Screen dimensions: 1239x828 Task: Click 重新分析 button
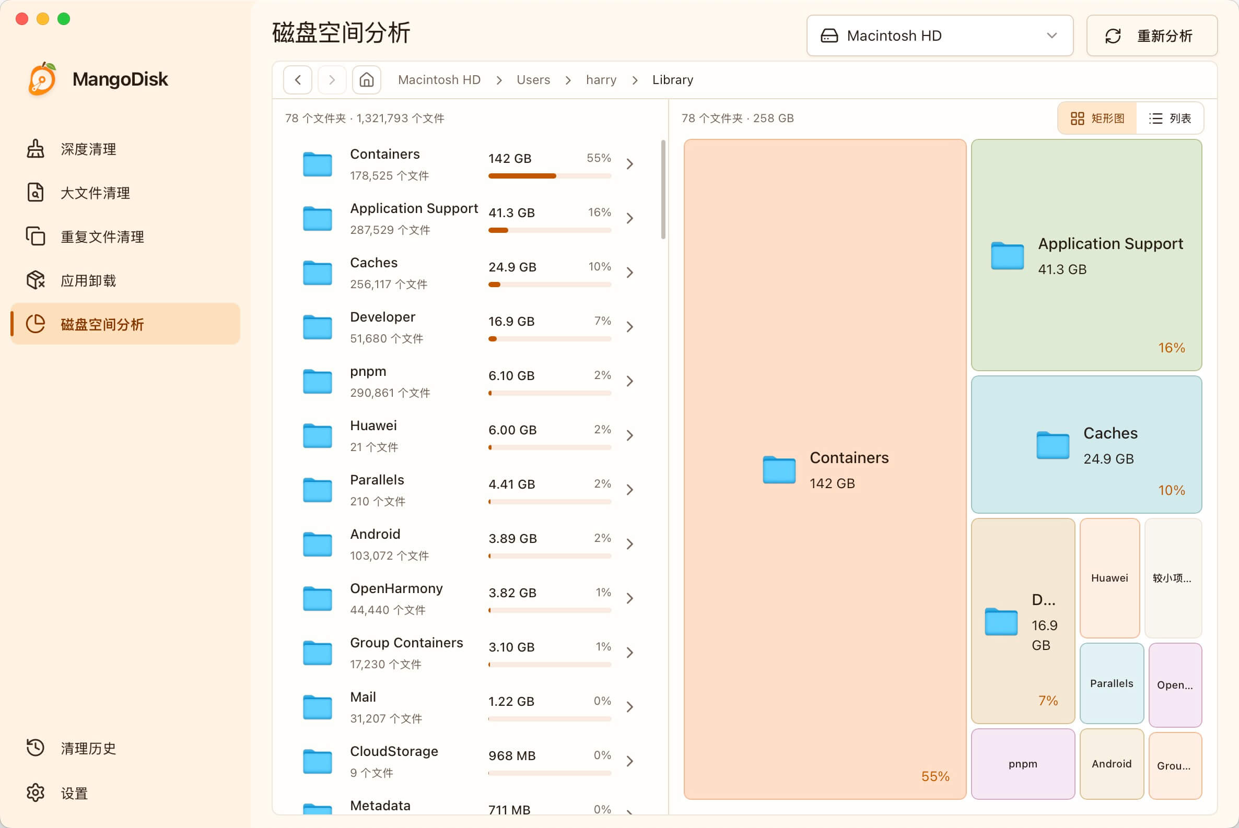(1152, 36)
